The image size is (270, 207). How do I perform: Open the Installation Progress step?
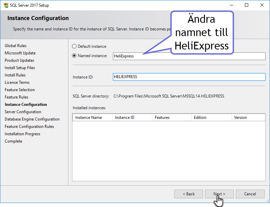point(22,134)
